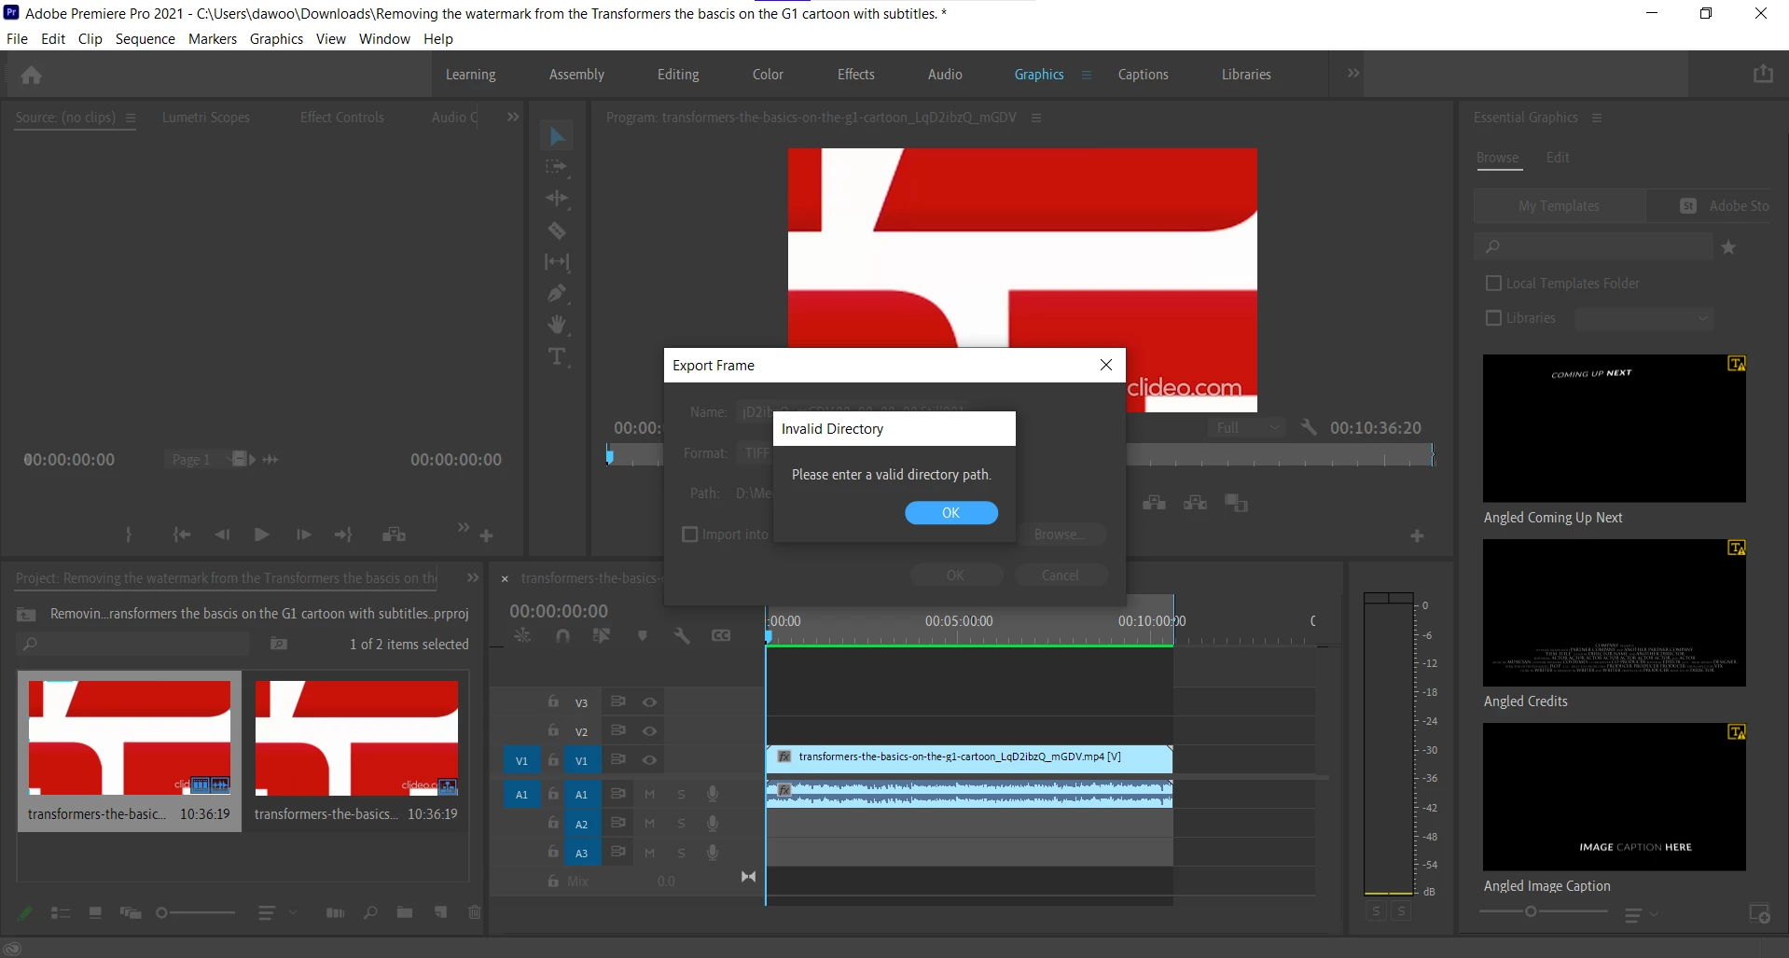Click the video clip on track V1

click(969, 757)
